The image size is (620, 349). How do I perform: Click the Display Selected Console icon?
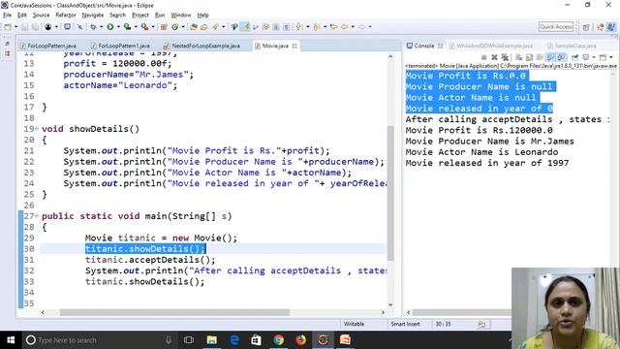point(586,57)
